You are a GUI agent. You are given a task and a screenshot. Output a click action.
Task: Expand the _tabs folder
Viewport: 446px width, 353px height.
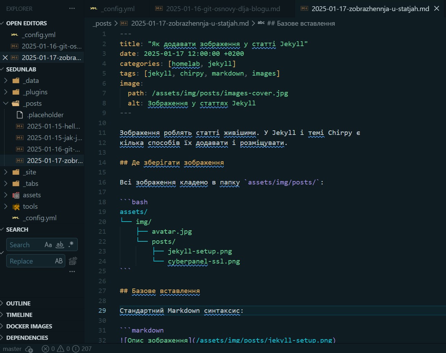[6, 183]
